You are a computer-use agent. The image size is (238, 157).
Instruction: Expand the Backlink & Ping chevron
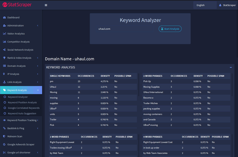tap(38, 128)
